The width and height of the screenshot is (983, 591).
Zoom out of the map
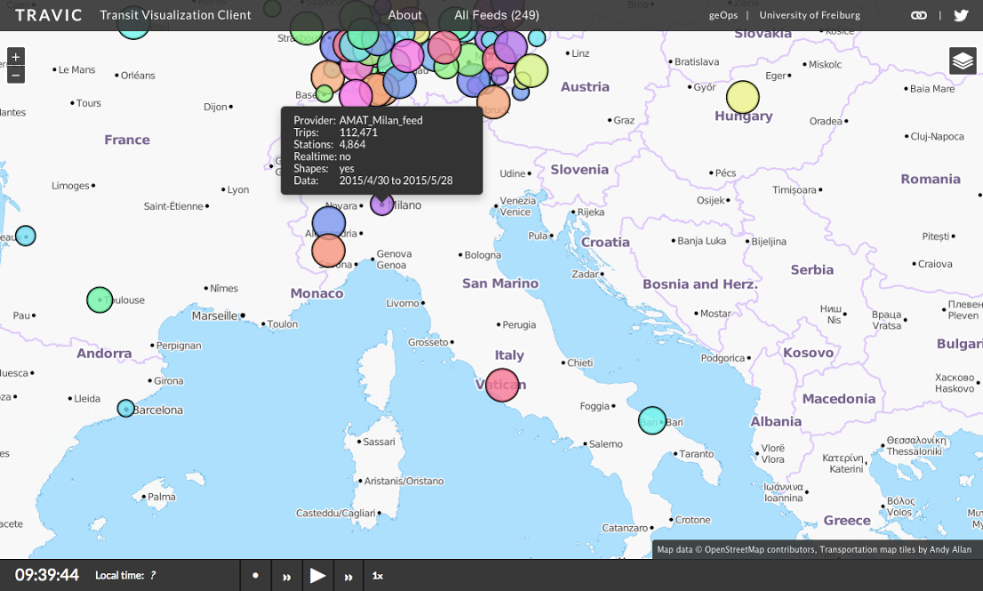coord(15,76)
